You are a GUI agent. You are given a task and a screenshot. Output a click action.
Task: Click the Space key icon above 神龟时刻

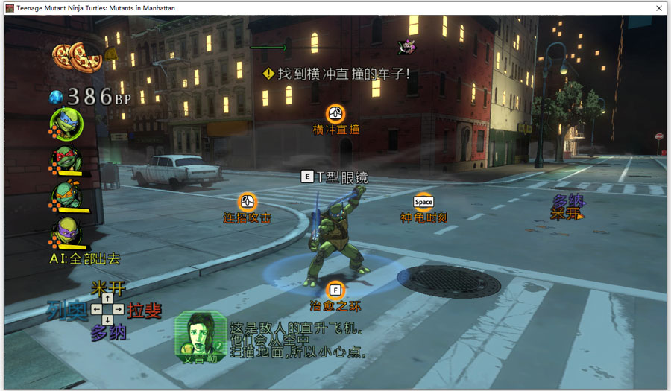click(x=423, y=202)
